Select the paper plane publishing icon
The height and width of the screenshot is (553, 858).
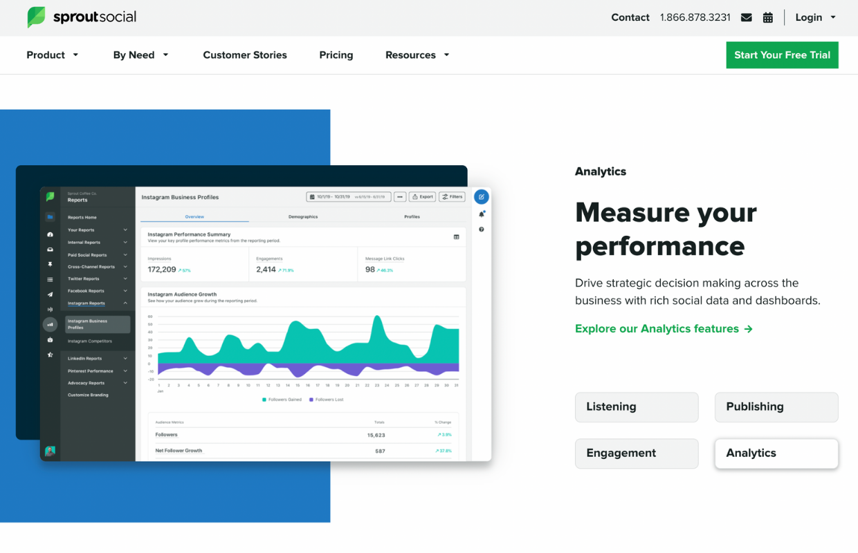[50, 294]
